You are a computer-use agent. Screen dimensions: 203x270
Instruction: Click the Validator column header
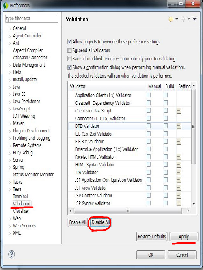click(107, 86)
